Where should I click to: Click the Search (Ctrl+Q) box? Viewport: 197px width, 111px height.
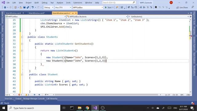coord(119,2)
